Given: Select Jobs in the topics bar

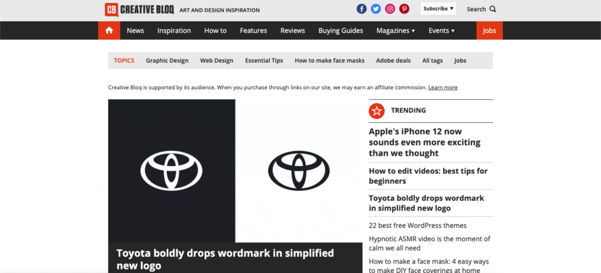Looking at the screenshot, I should point(460,60).
